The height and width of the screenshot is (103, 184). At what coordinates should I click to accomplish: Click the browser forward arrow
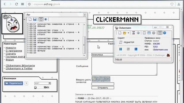(x=10, y=4)
